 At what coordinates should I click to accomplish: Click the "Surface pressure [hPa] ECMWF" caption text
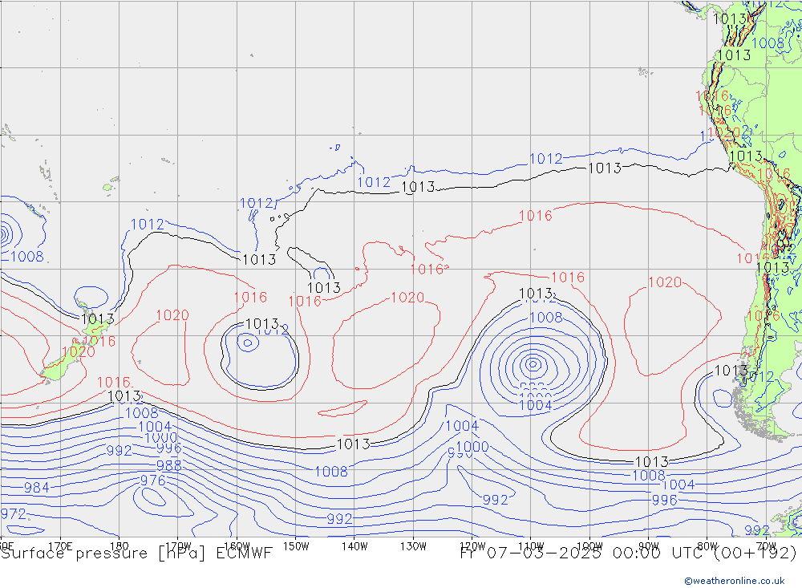pyautogui.click(x=136, y=554)
